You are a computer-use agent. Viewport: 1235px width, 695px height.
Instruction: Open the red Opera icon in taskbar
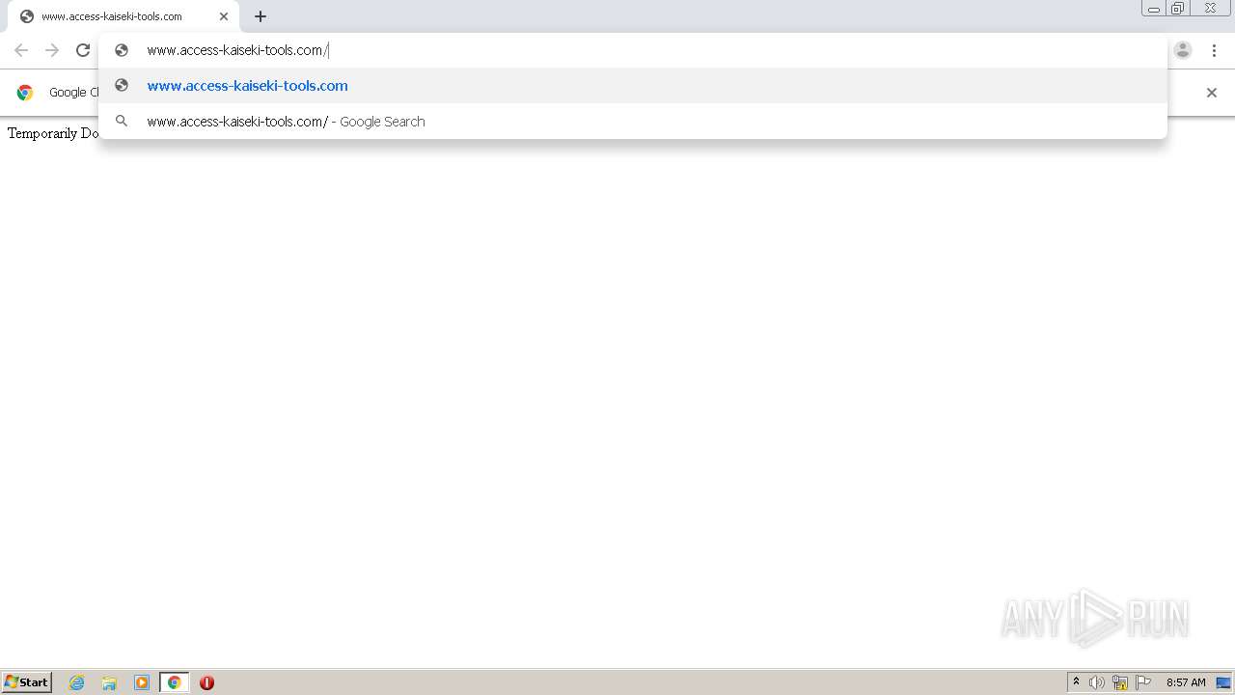coord(206,682)
